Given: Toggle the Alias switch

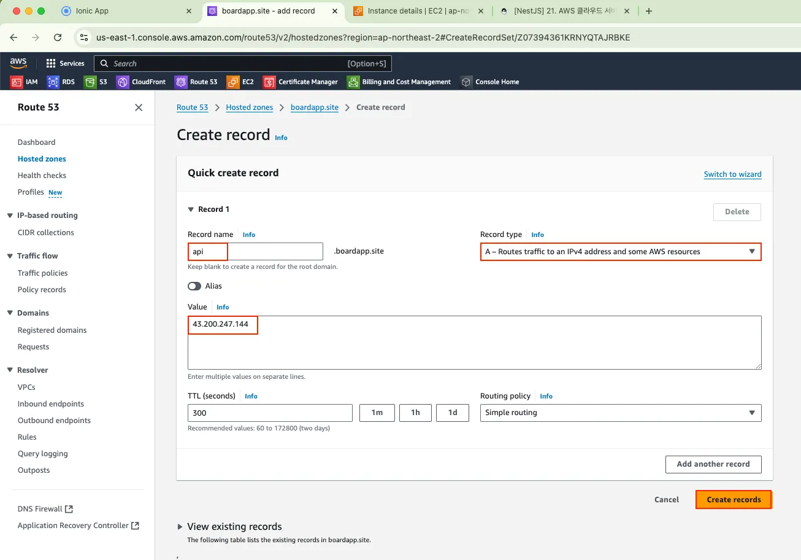Looking at the screenshot, I should tap(194, 286).
